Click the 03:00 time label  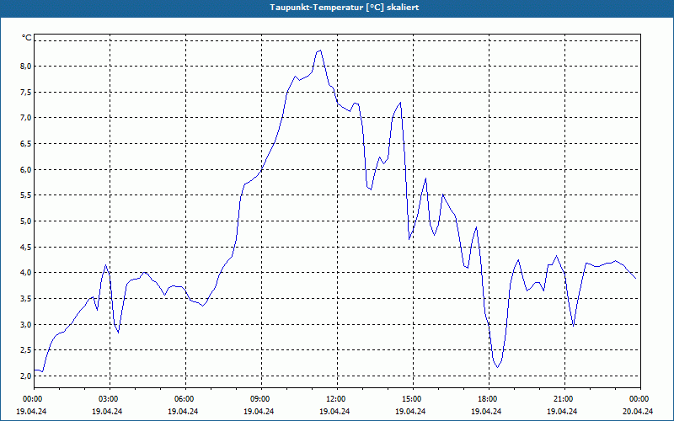tap(110, 399)
